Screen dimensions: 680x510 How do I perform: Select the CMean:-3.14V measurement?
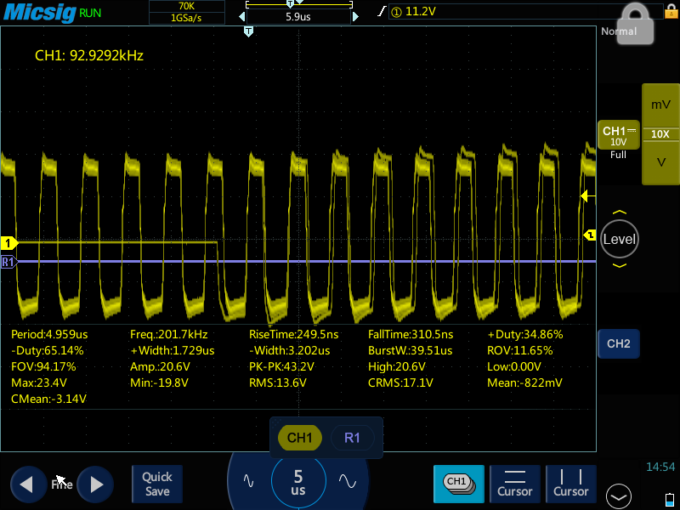tap(48, 399)
